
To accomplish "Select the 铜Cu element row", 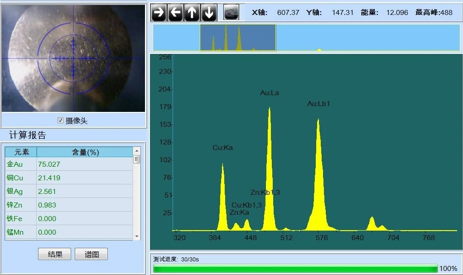I will pyautogui.click(x=68, y=178).
